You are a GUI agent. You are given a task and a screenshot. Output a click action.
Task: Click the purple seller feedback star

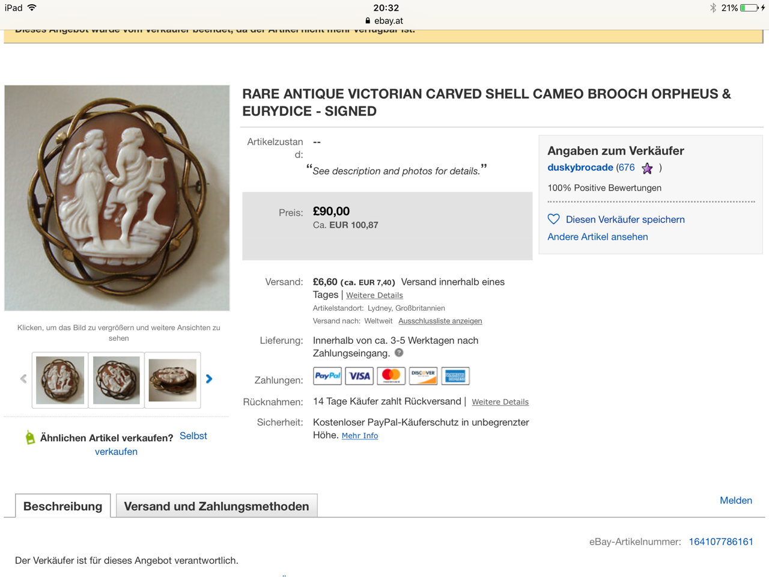point(647,168)
